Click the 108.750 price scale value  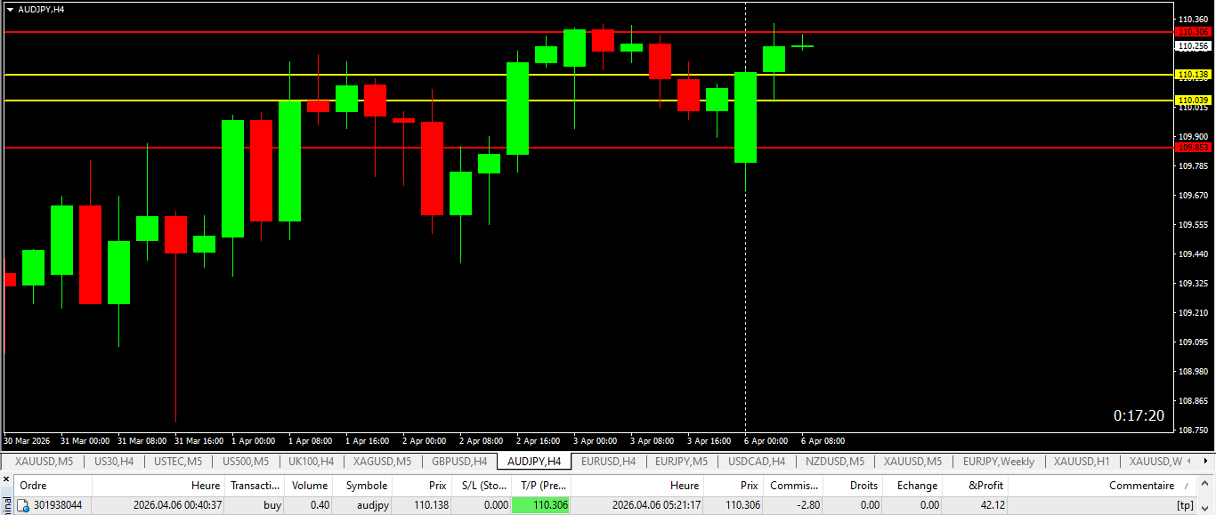1195,431
